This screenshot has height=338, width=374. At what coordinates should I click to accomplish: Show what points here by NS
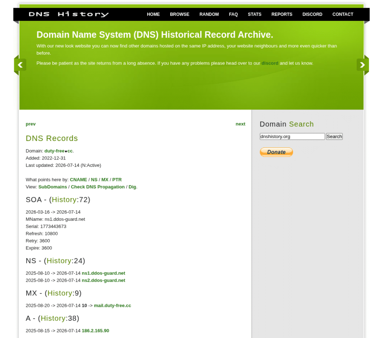pos(94,180)
